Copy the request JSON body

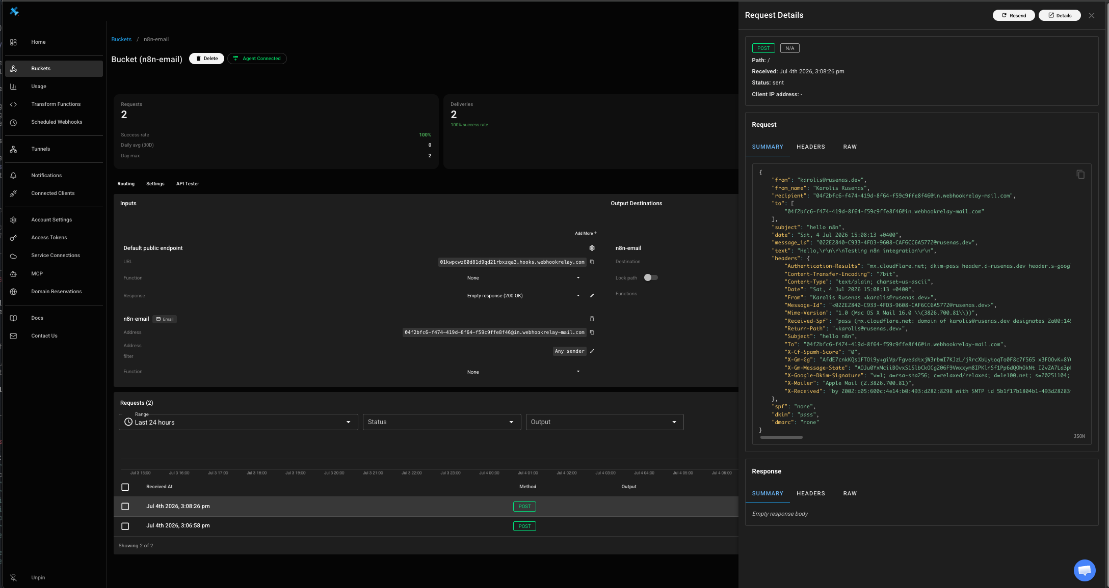[1080, 175]
